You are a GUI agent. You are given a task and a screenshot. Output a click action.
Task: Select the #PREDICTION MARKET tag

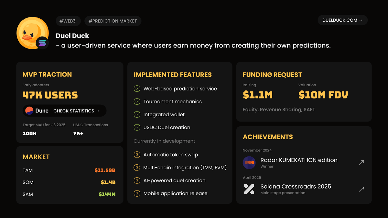click(113, 21)
